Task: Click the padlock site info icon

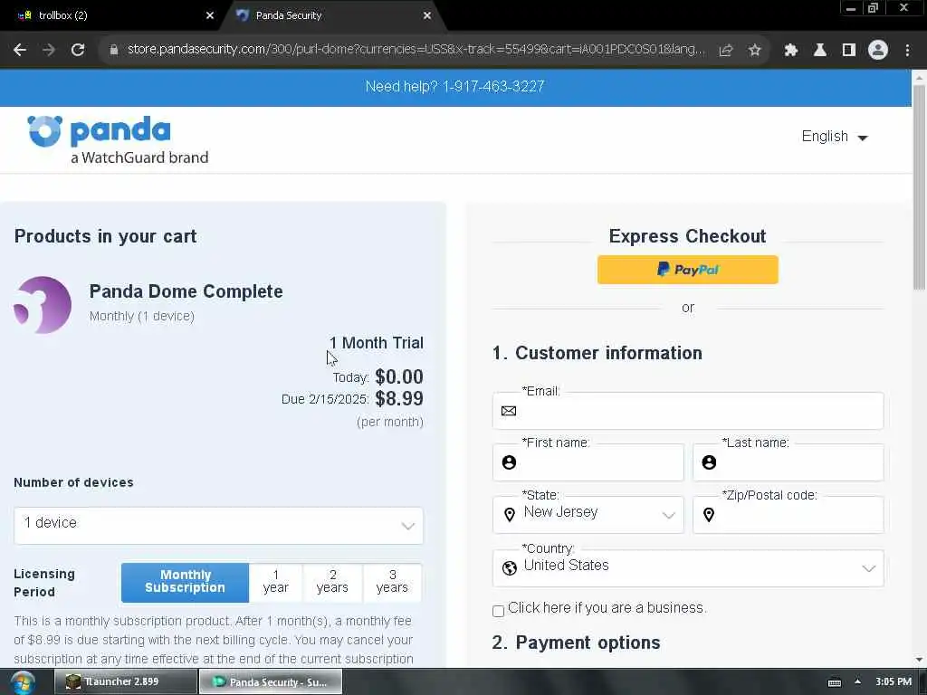Action: [x=114, y=51]
